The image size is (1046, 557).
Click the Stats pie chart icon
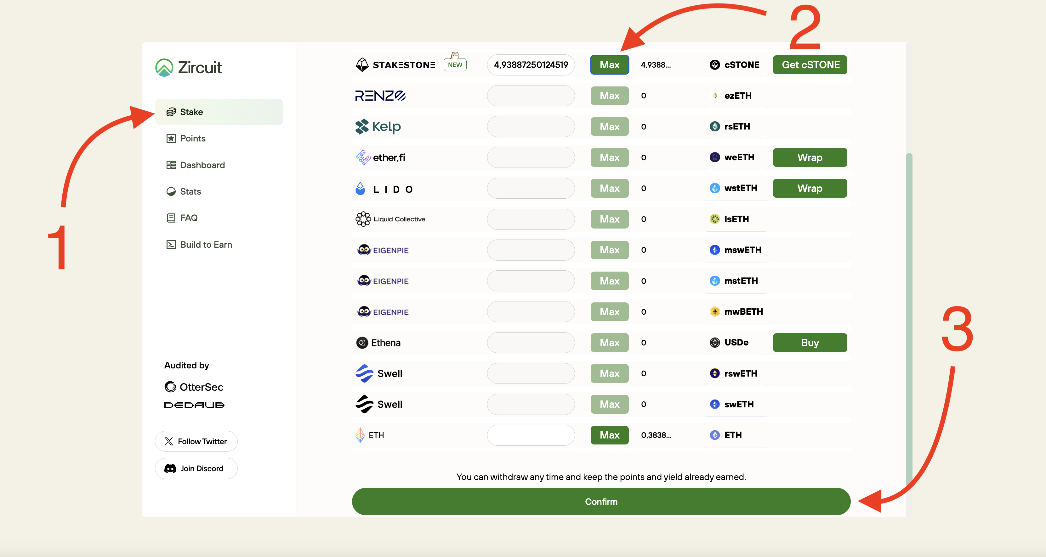(171, 191)
